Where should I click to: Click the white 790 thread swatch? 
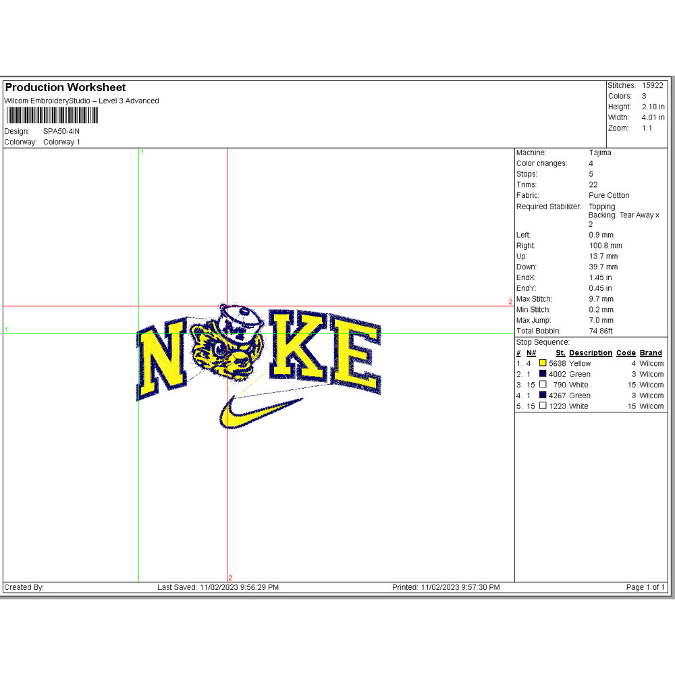pos(543,385)
